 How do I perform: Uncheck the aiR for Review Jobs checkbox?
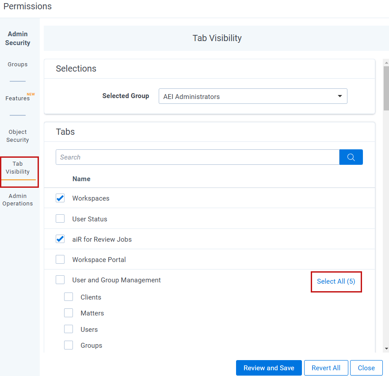(x=60, y=239)
